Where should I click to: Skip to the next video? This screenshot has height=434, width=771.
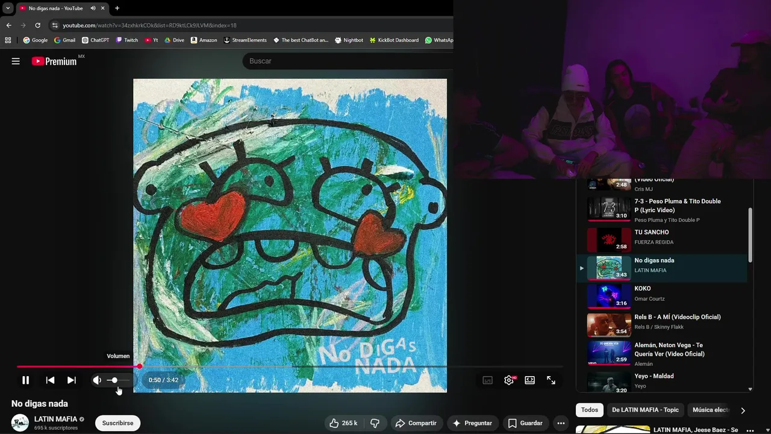(71, 380)
